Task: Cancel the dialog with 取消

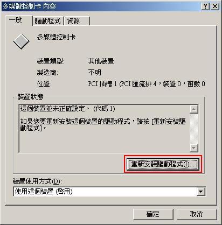Action: click(x=197, y=214)
